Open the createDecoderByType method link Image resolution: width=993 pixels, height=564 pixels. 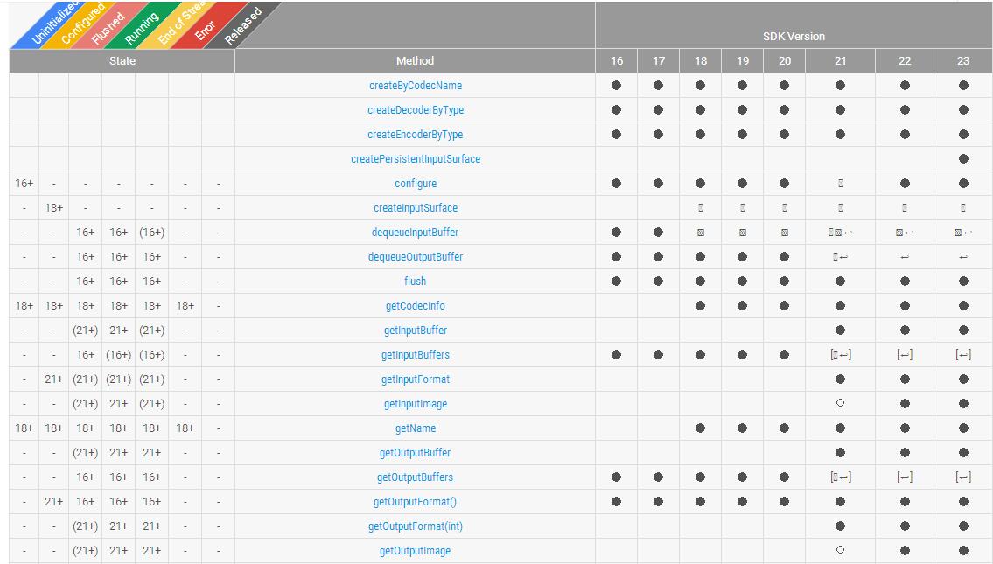416,110
